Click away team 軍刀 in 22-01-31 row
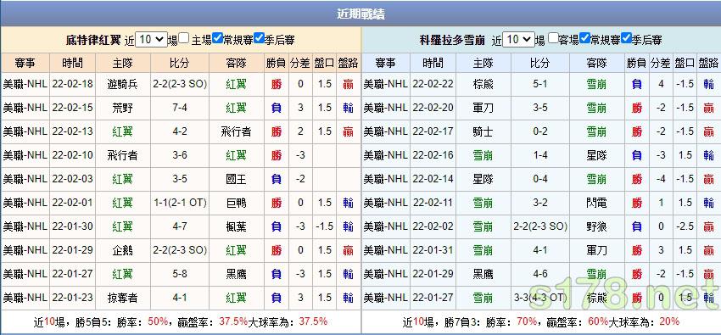The image size is (721, 335). (x=596, y=250)
